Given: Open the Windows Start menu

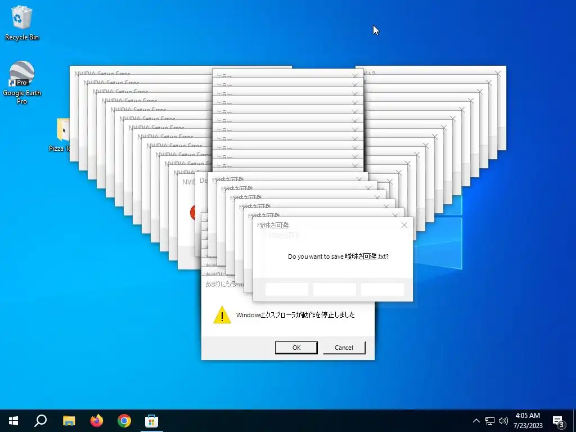Looking at the screenshot, I should 13,421.
